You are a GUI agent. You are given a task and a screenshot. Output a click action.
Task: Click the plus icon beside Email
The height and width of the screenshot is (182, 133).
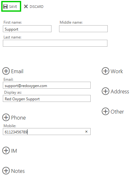6,71
